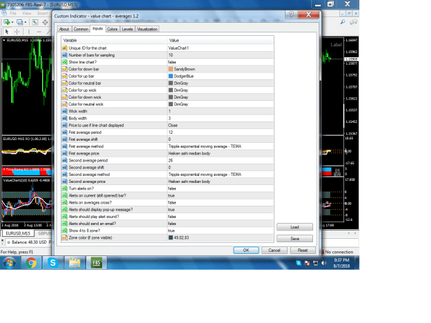
Task: Click the 'First average period' value 12
Action: pyautogui.click(x=220, y=133)
